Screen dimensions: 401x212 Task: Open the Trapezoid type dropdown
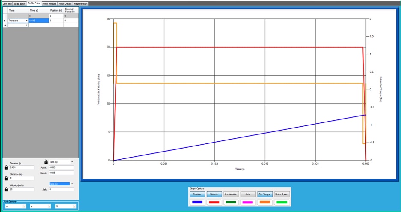point(27,21)
